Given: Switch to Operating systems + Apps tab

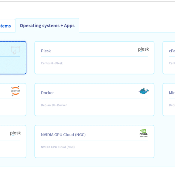Looking at the screenshot, I should pyautogui.click(x=47, y=25).
